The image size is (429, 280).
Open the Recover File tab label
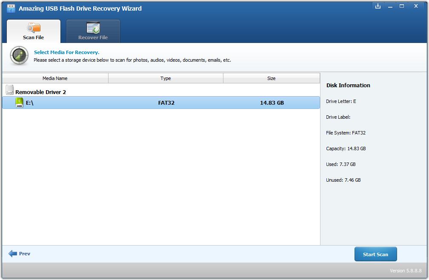[93, 37]
